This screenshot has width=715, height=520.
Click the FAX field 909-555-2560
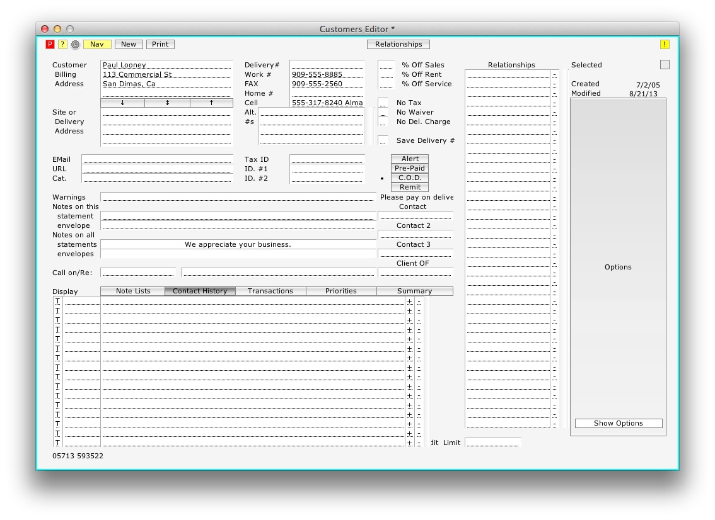(x=327, y=84)
